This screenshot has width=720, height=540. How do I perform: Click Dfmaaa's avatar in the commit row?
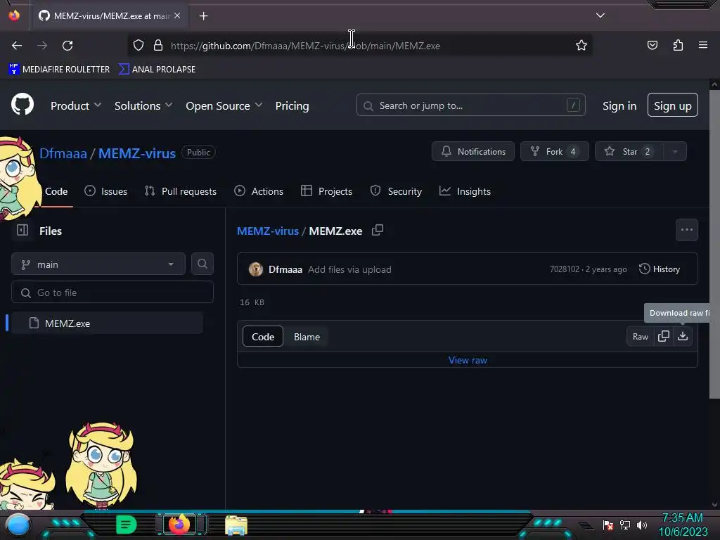[x=256, y=269]
